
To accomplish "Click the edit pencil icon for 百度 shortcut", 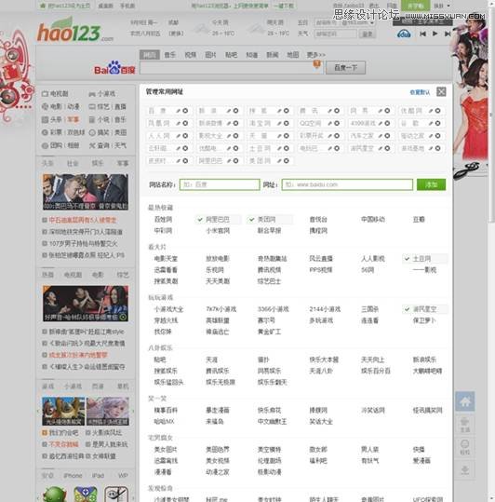I will point(179,111).
